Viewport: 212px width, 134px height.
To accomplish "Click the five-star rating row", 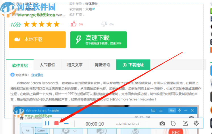I will point(41,24).
